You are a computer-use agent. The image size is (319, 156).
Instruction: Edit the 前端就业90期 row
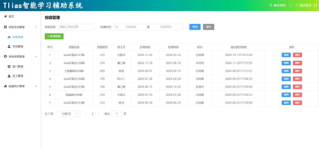[x=286, y=95]
